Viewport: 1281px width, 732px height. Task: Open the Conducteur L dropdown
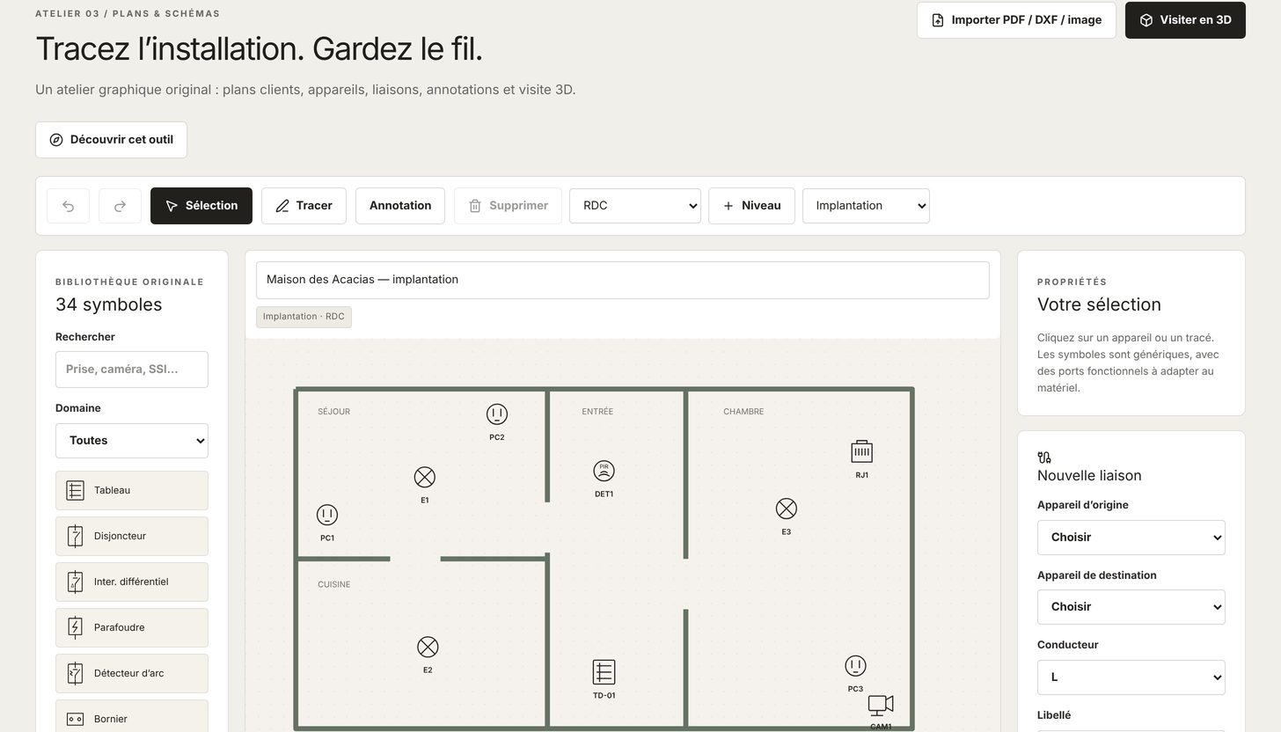point(1131,677)
